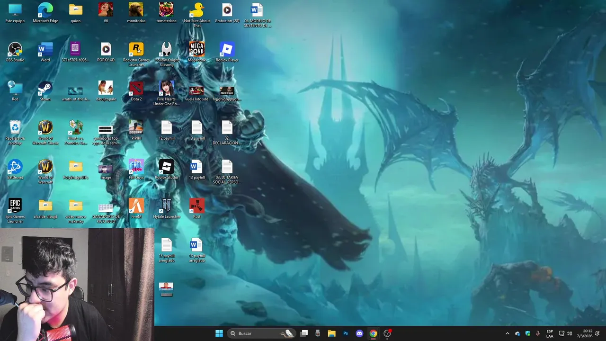
Task: Select the tomatedaaa image file
Action: [x=166, y=13]
